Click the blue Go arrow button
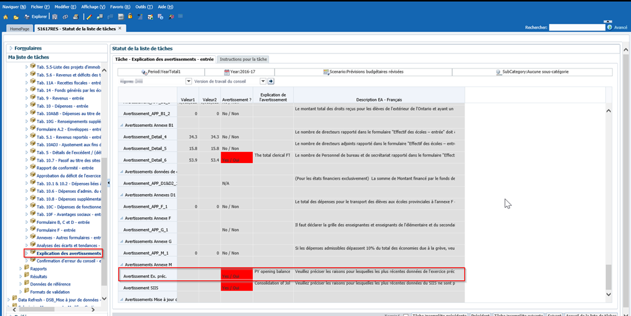This screenshot has width=631, height=316. coord(271,81)
